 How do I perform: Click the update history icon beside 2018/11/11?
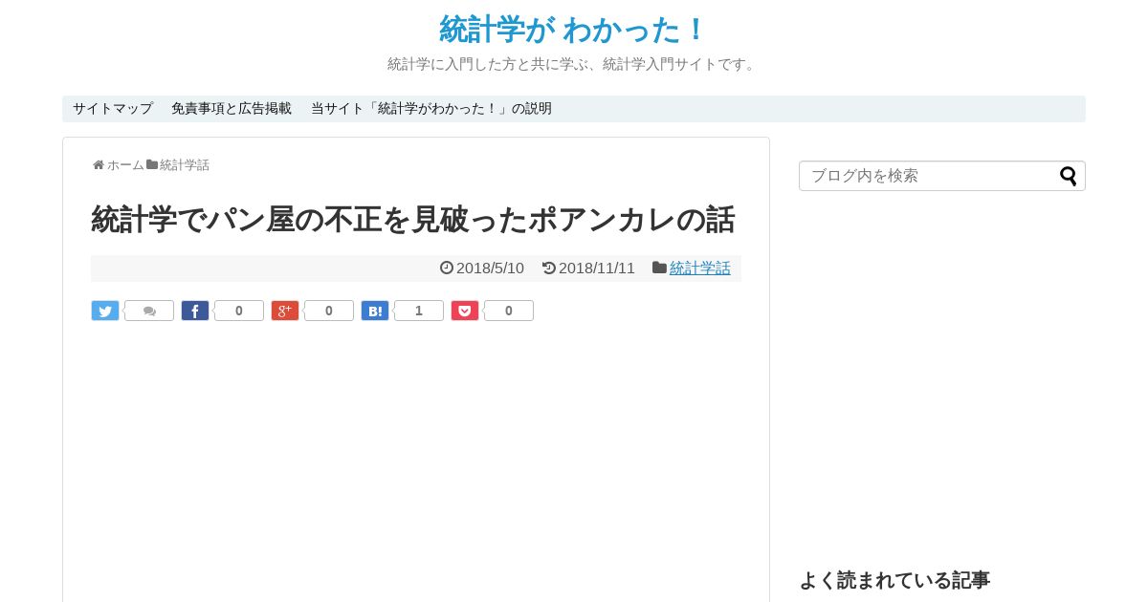(549, 269)
